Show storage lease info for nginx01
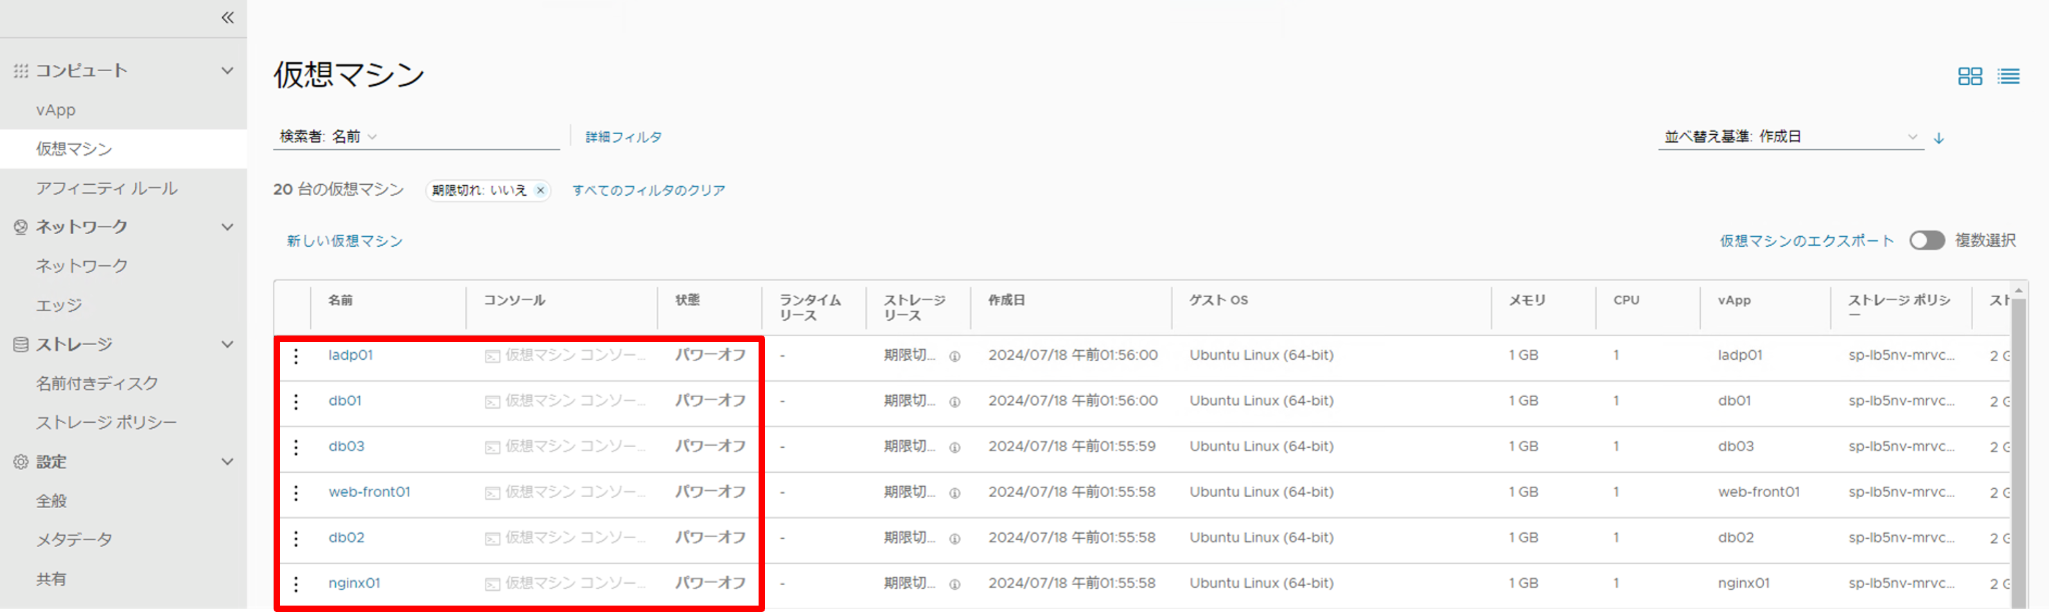2049x612 pixels. pyautogui.click(x=954, y=584)
